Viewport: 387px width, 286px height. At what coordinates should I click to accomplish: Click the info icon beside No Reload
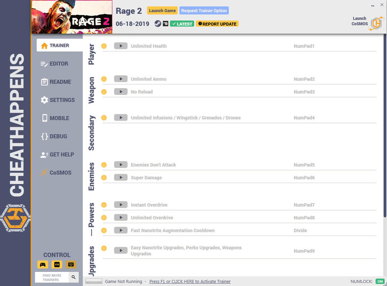104,92
